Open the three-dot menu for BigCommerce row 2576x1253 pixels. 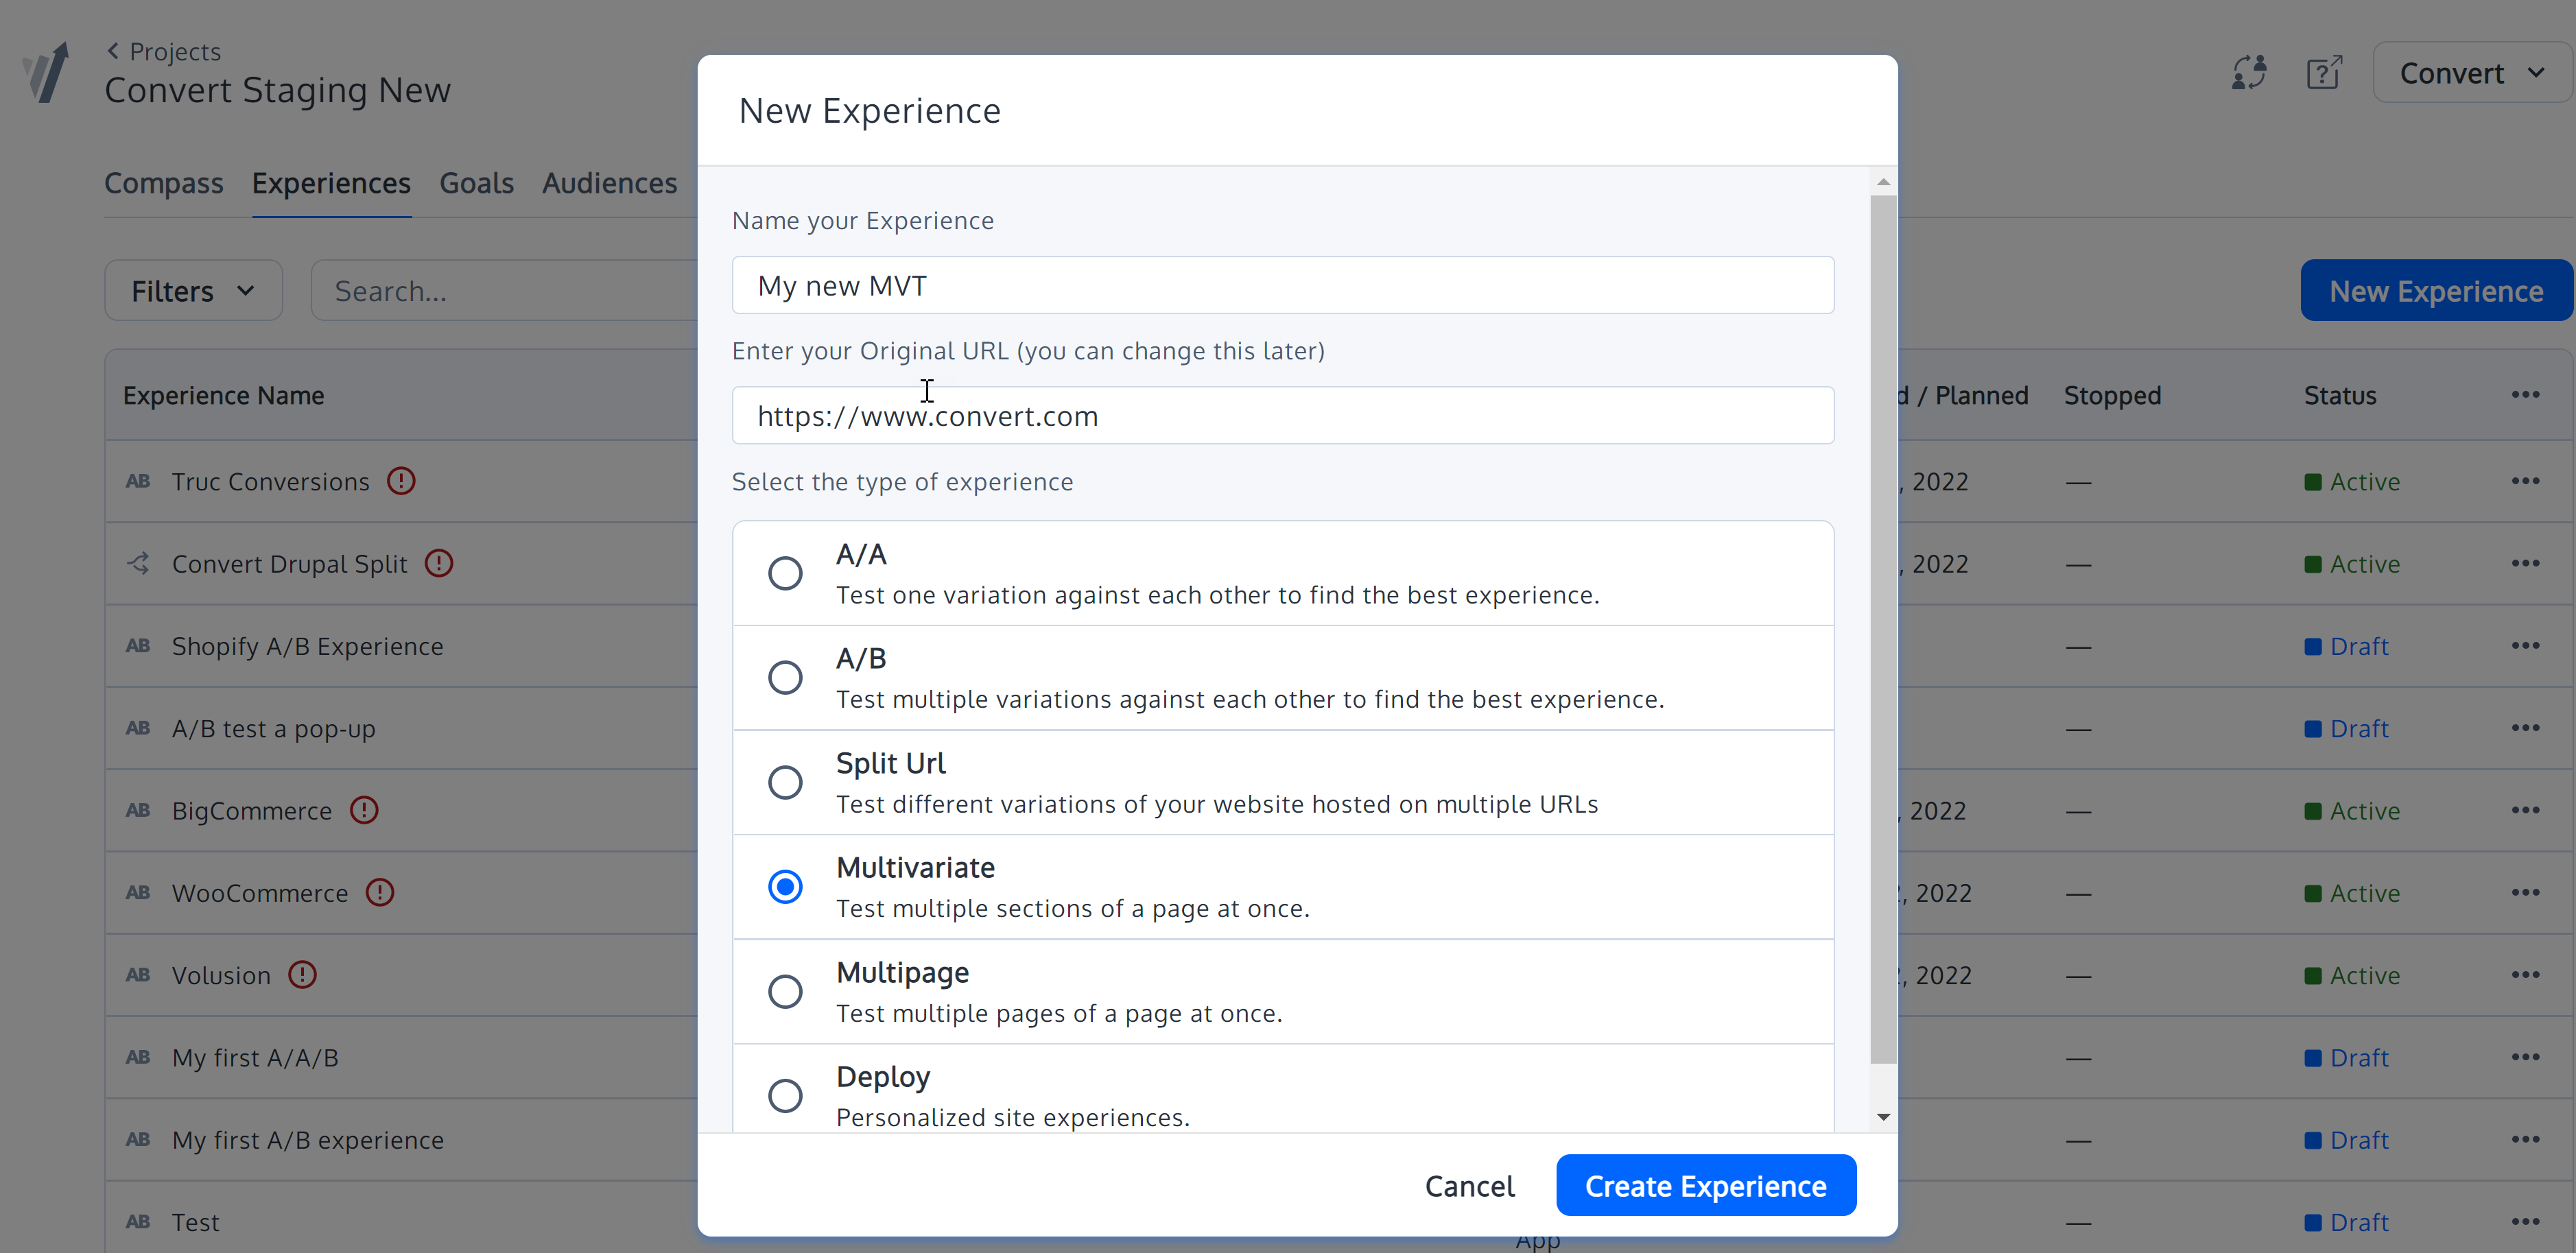click(2525, 810)
